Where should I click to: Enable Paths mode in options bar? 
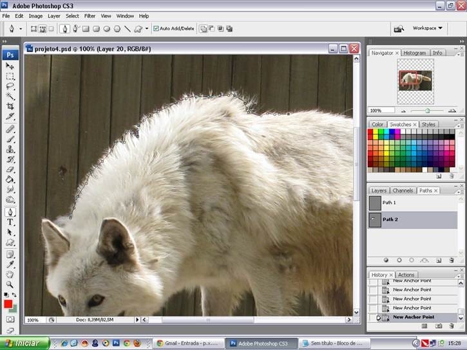tap(43, 28)
